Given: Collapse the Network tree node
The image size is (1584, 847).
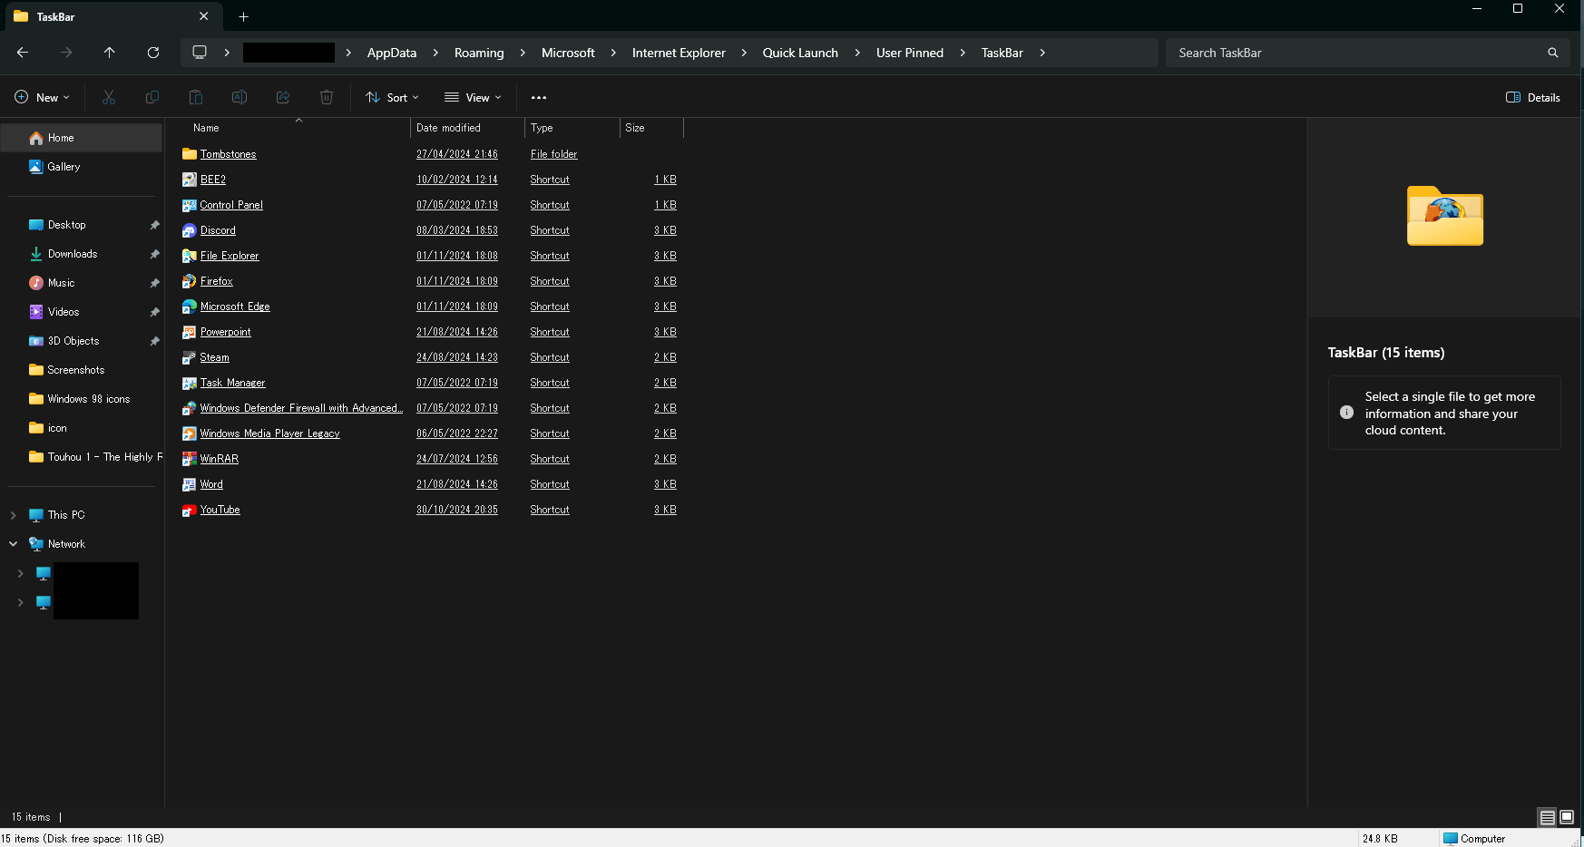Looking at the screenshot, I should 13,544.
